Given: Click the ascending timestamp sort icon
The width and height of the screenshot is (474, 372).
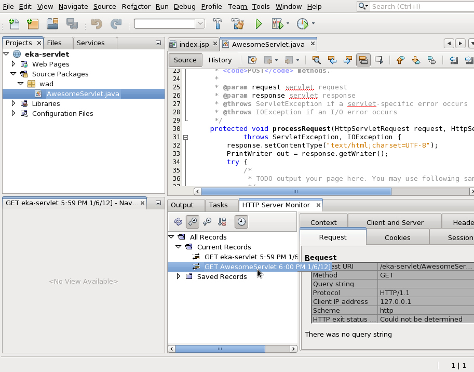Looking at the screenshot, I should [207, 222].
